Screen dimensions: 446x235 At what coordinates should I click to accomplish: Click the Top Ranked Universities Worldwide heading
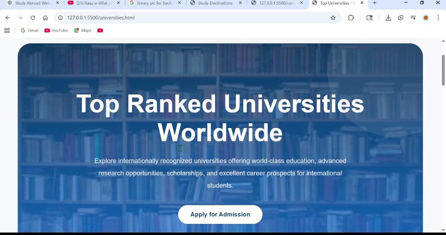(x=220, y=118)
